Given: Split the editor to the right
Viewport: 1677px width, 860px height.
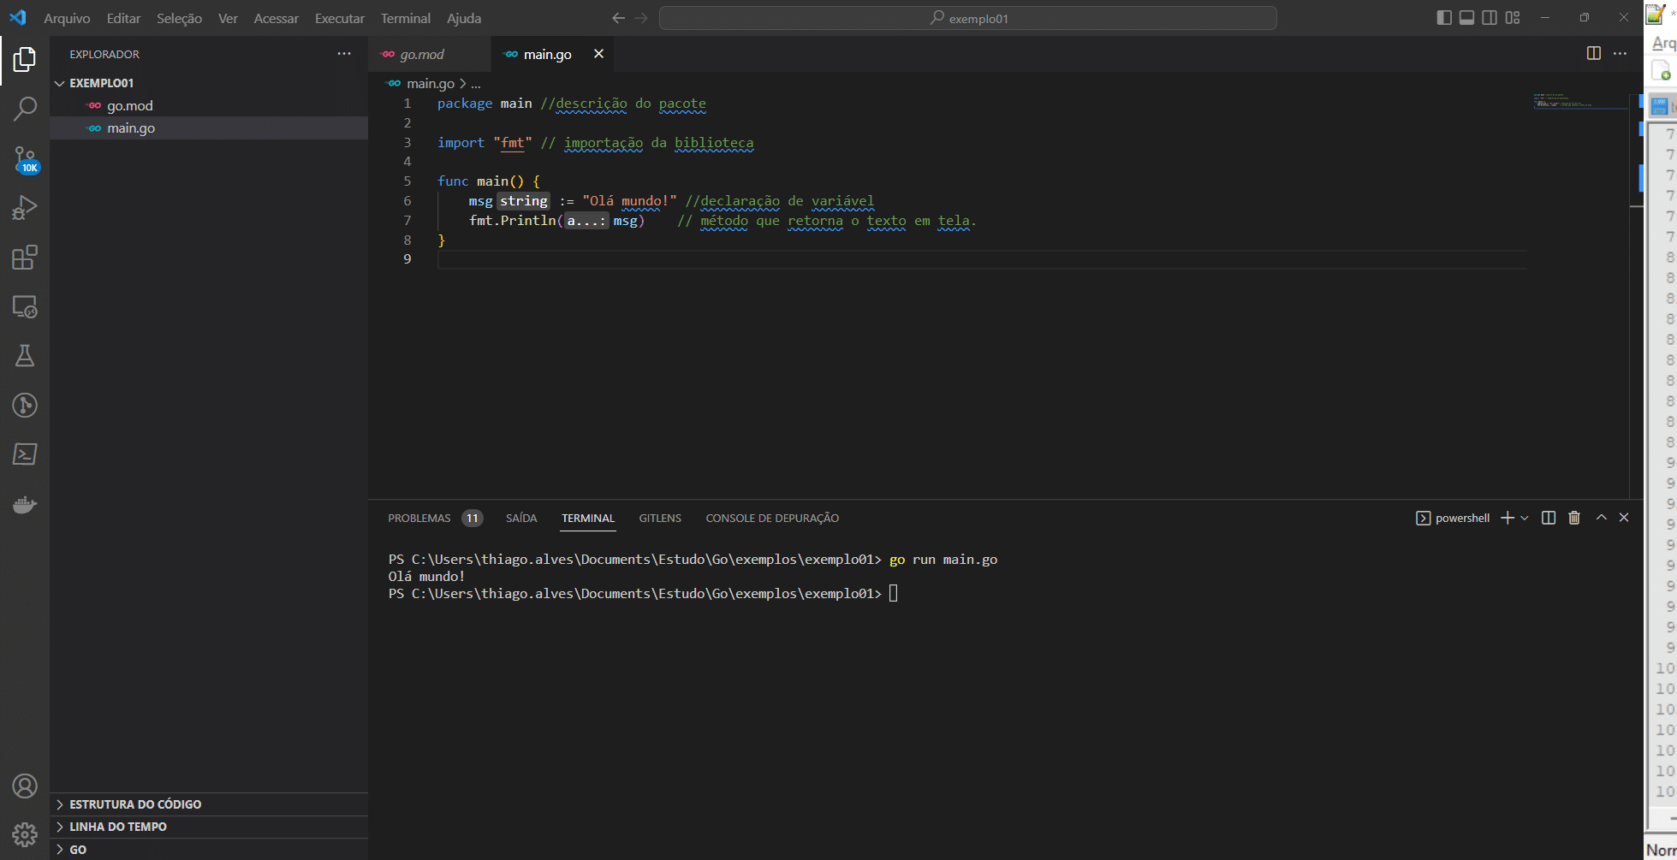Looking at the screenshot, I should point(1593,53).
